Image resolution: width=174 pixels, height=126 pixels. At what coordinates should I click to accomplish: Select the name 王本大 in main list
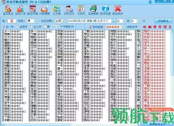point(117,37)
